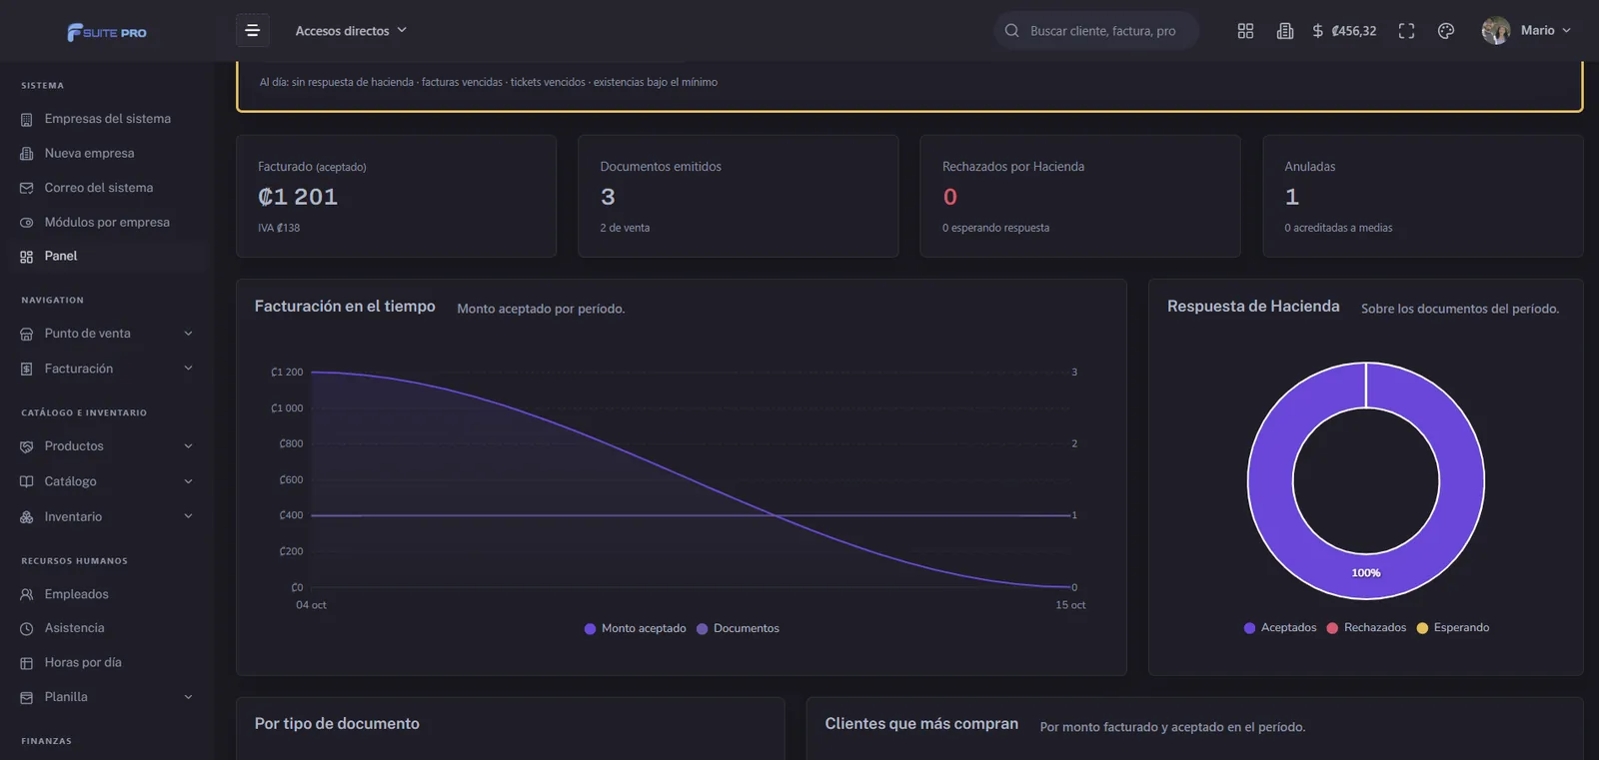Select Módulos por empresa

click(x=108, y=223)
